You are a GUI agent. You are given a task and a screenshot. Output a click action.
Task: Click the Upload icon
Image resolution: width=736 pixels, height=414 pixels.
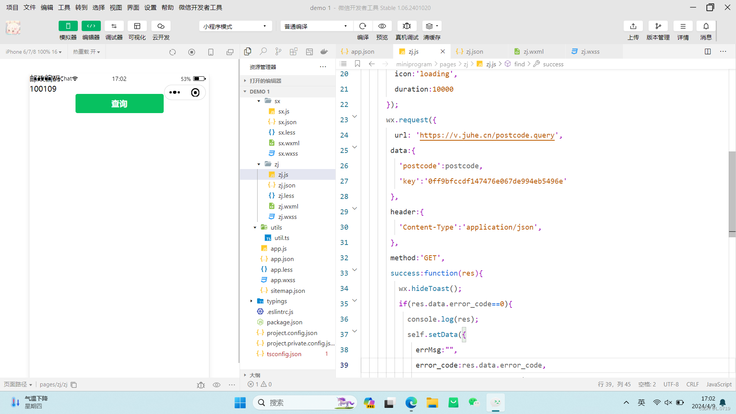click(x=633, y=26)
